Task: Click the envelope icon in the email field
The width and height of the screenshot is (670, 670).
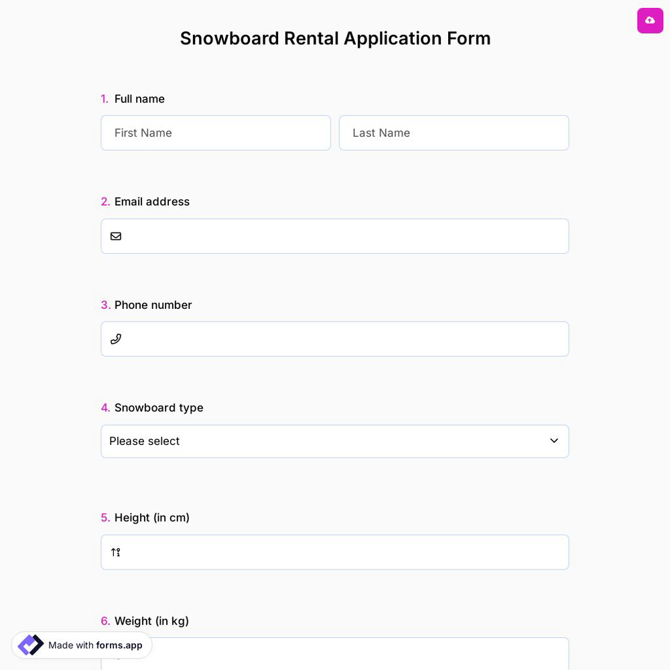Action: coord(116,236)
